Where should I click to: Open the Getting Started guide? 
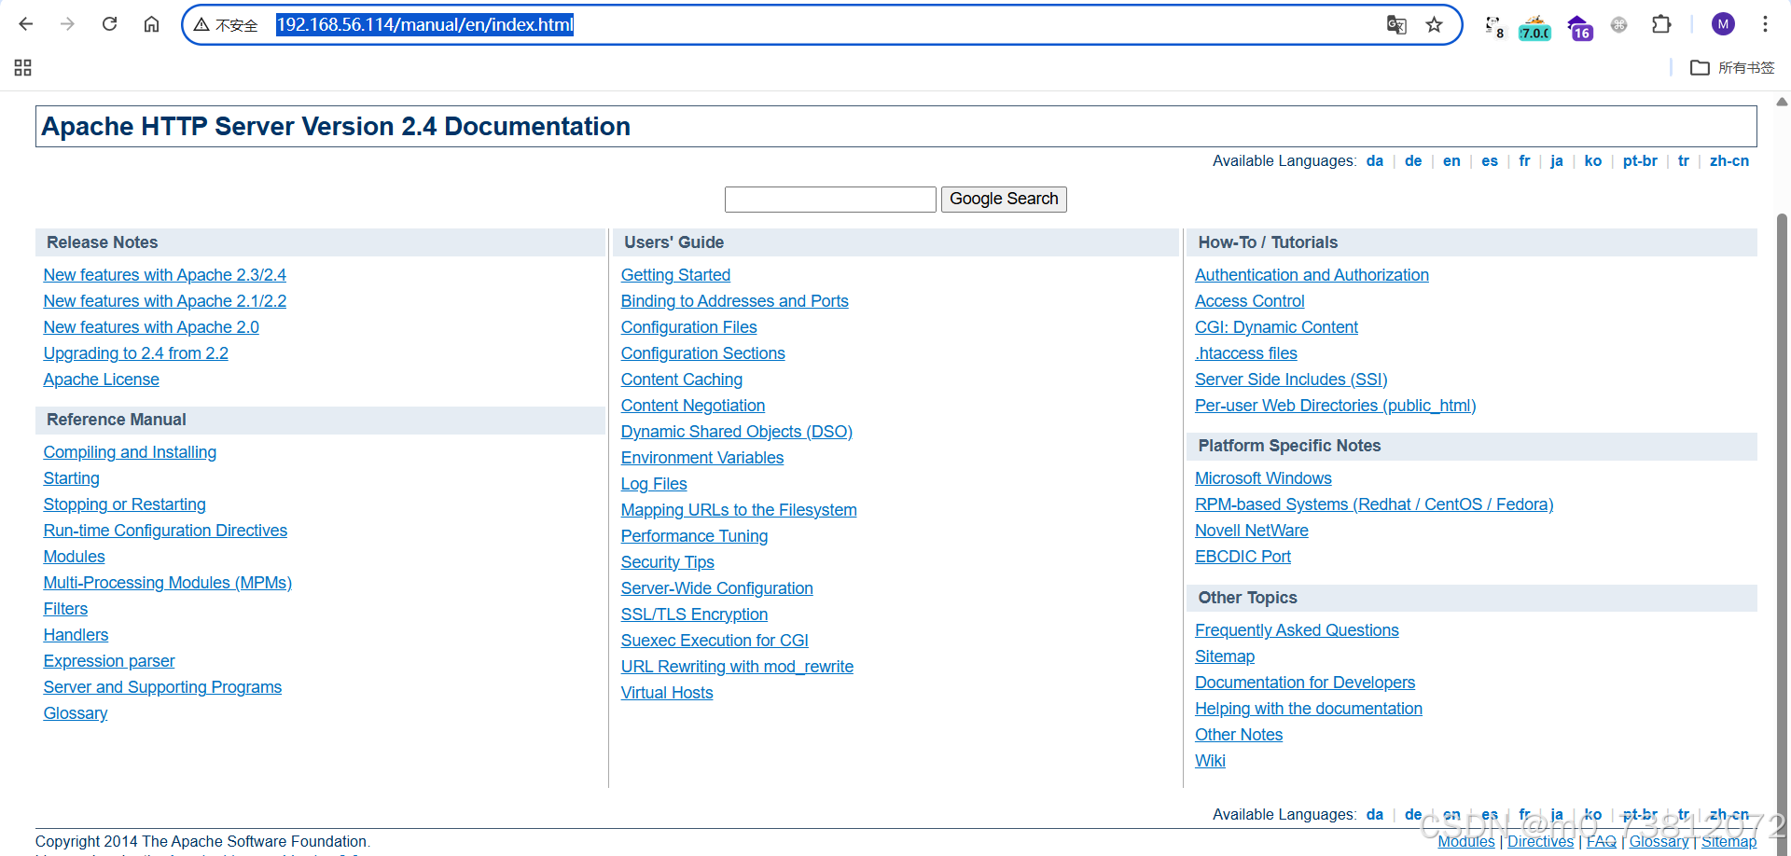coord(675,275)
